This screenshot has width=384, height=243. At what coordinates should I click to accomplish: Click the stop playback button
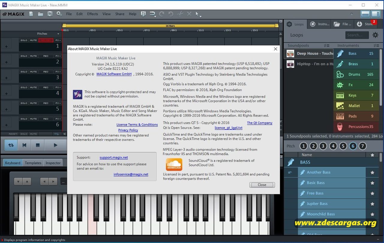[x=38, y=145]
